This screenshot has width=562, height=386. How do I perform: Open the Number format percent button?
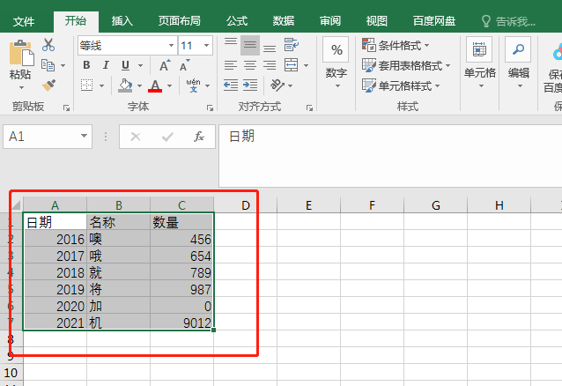(336, 49)
